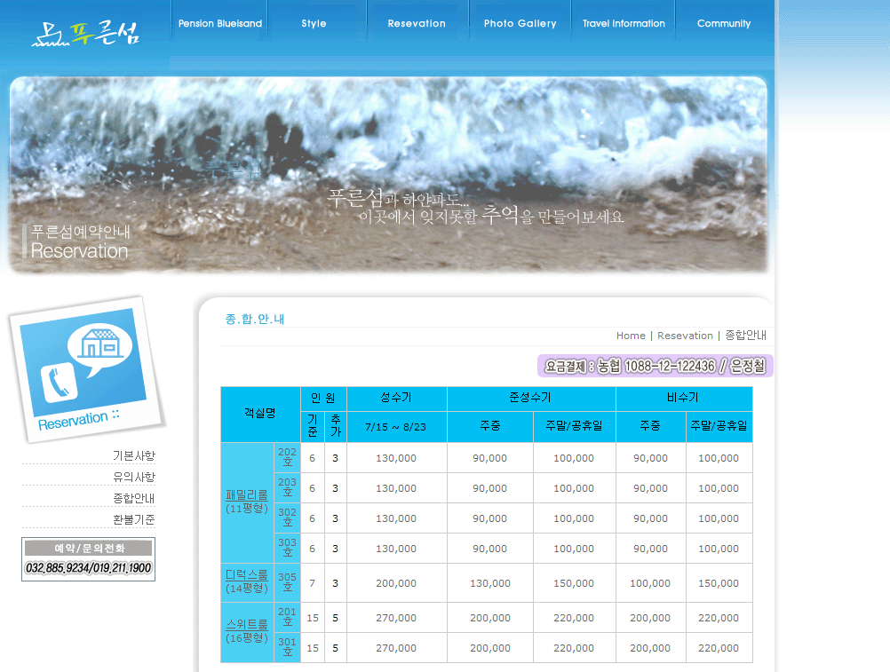Click the 인 원 column header
This screenshot has height=672, width=890.
pyautogui.click(x=323, y=399)
